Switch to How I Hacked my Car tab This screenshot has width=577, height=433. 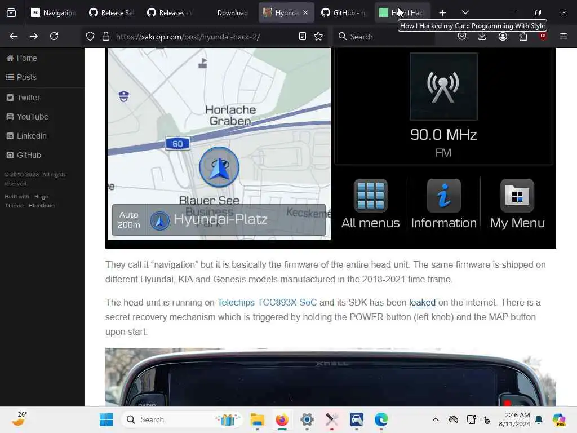402,13
